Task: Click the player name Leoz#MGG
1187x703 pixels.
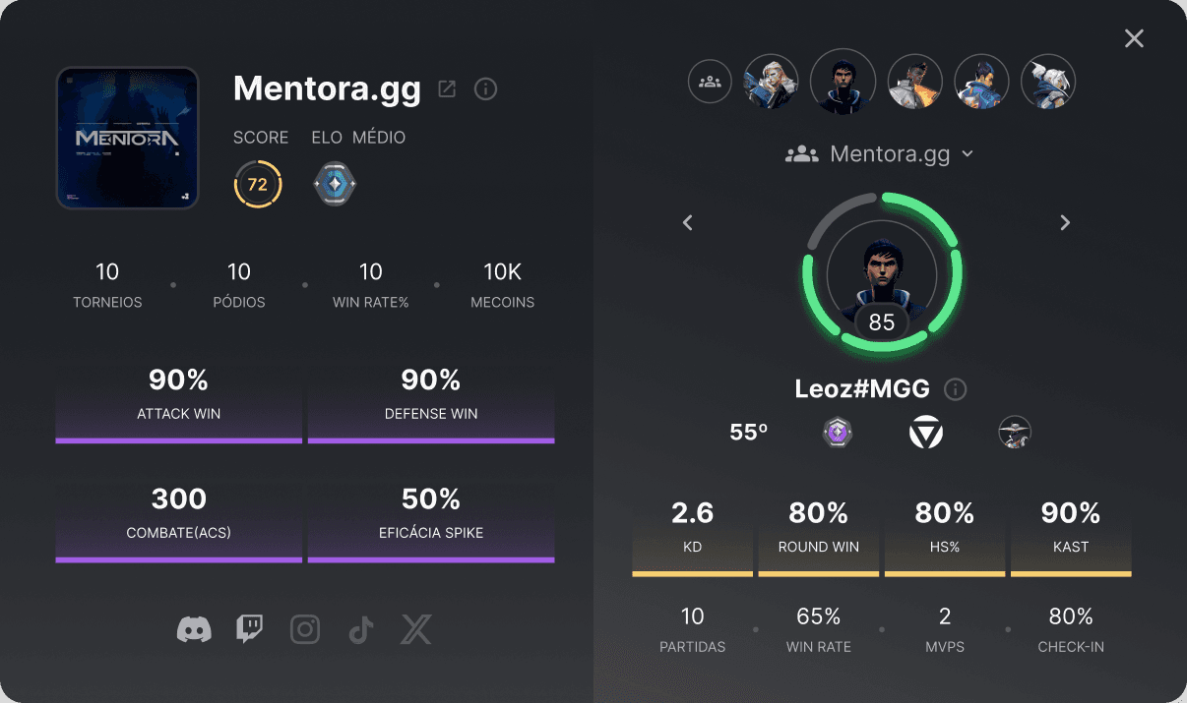Action: click(x=862, y=389)
